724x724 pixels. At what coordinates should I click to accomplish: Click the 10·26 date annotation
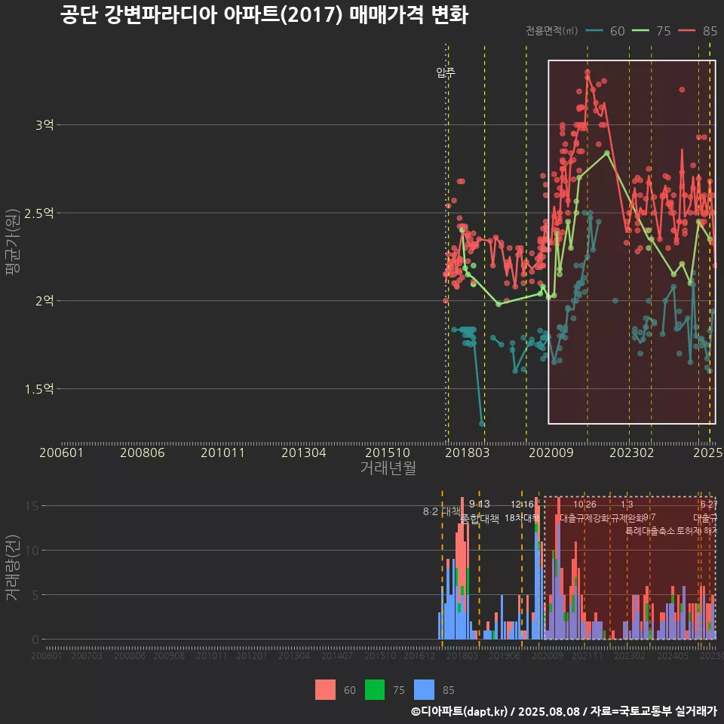(584, 505)
